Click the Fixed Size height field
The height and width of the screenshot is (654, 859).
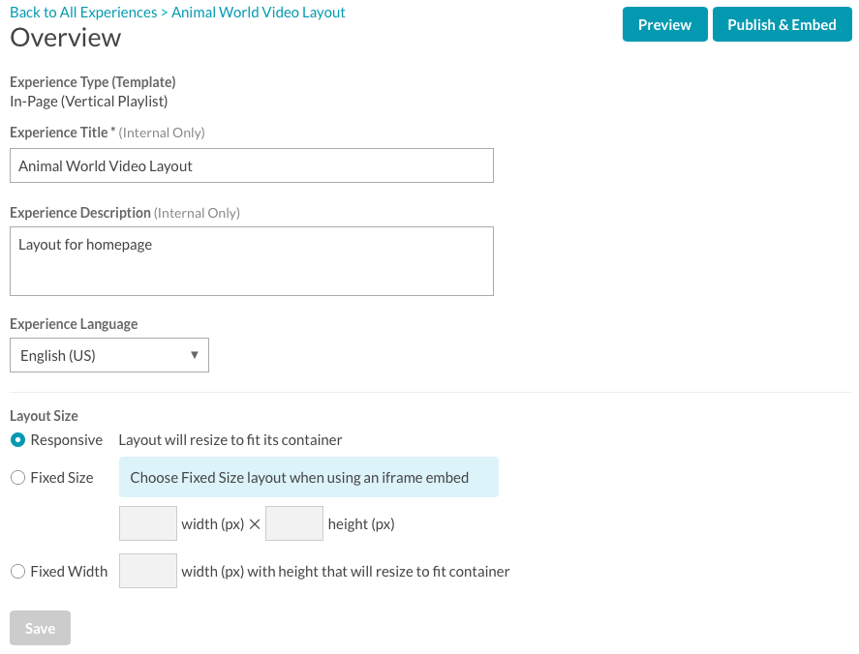294,523
